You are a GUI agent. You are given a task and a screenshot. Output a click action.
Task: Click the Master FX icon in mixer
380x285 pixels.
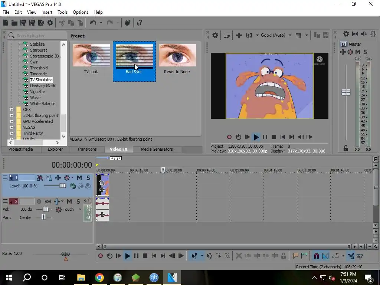(x=343, y=52)
